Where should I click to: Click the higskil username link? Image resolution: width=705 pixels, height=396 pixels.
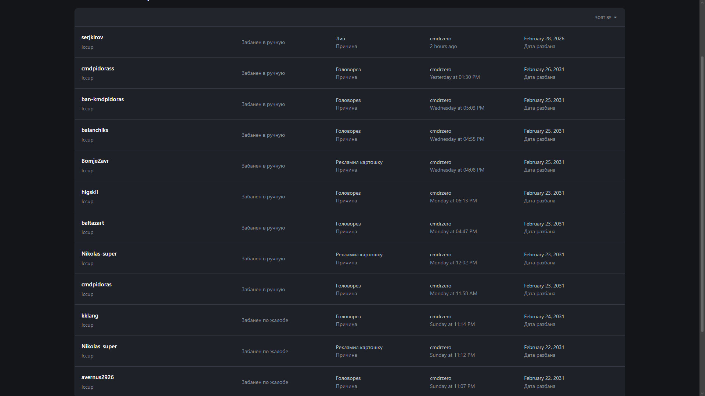tap(90, 192)
